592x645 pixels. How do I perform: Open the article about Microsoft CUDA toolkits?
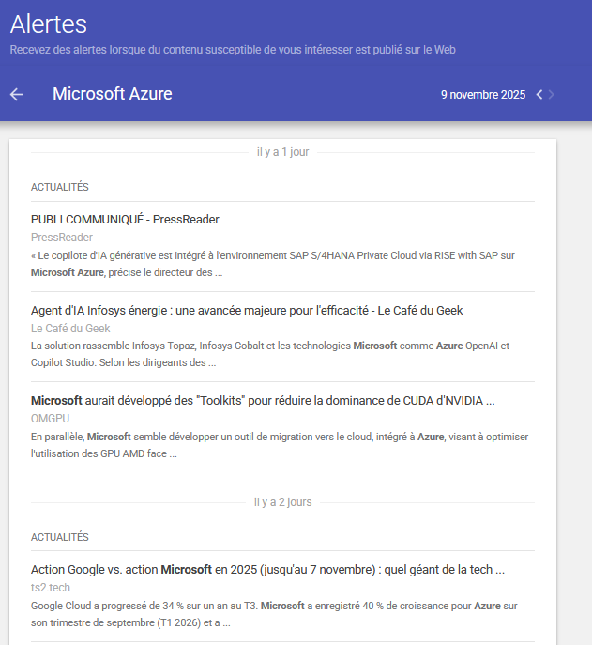(x=262, y=401)
